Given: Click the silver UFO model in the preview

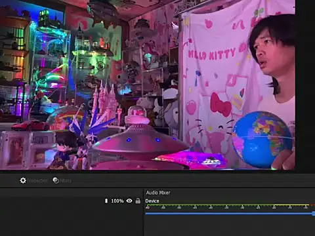Looking at the screenshot, I should tap(140, 140).
